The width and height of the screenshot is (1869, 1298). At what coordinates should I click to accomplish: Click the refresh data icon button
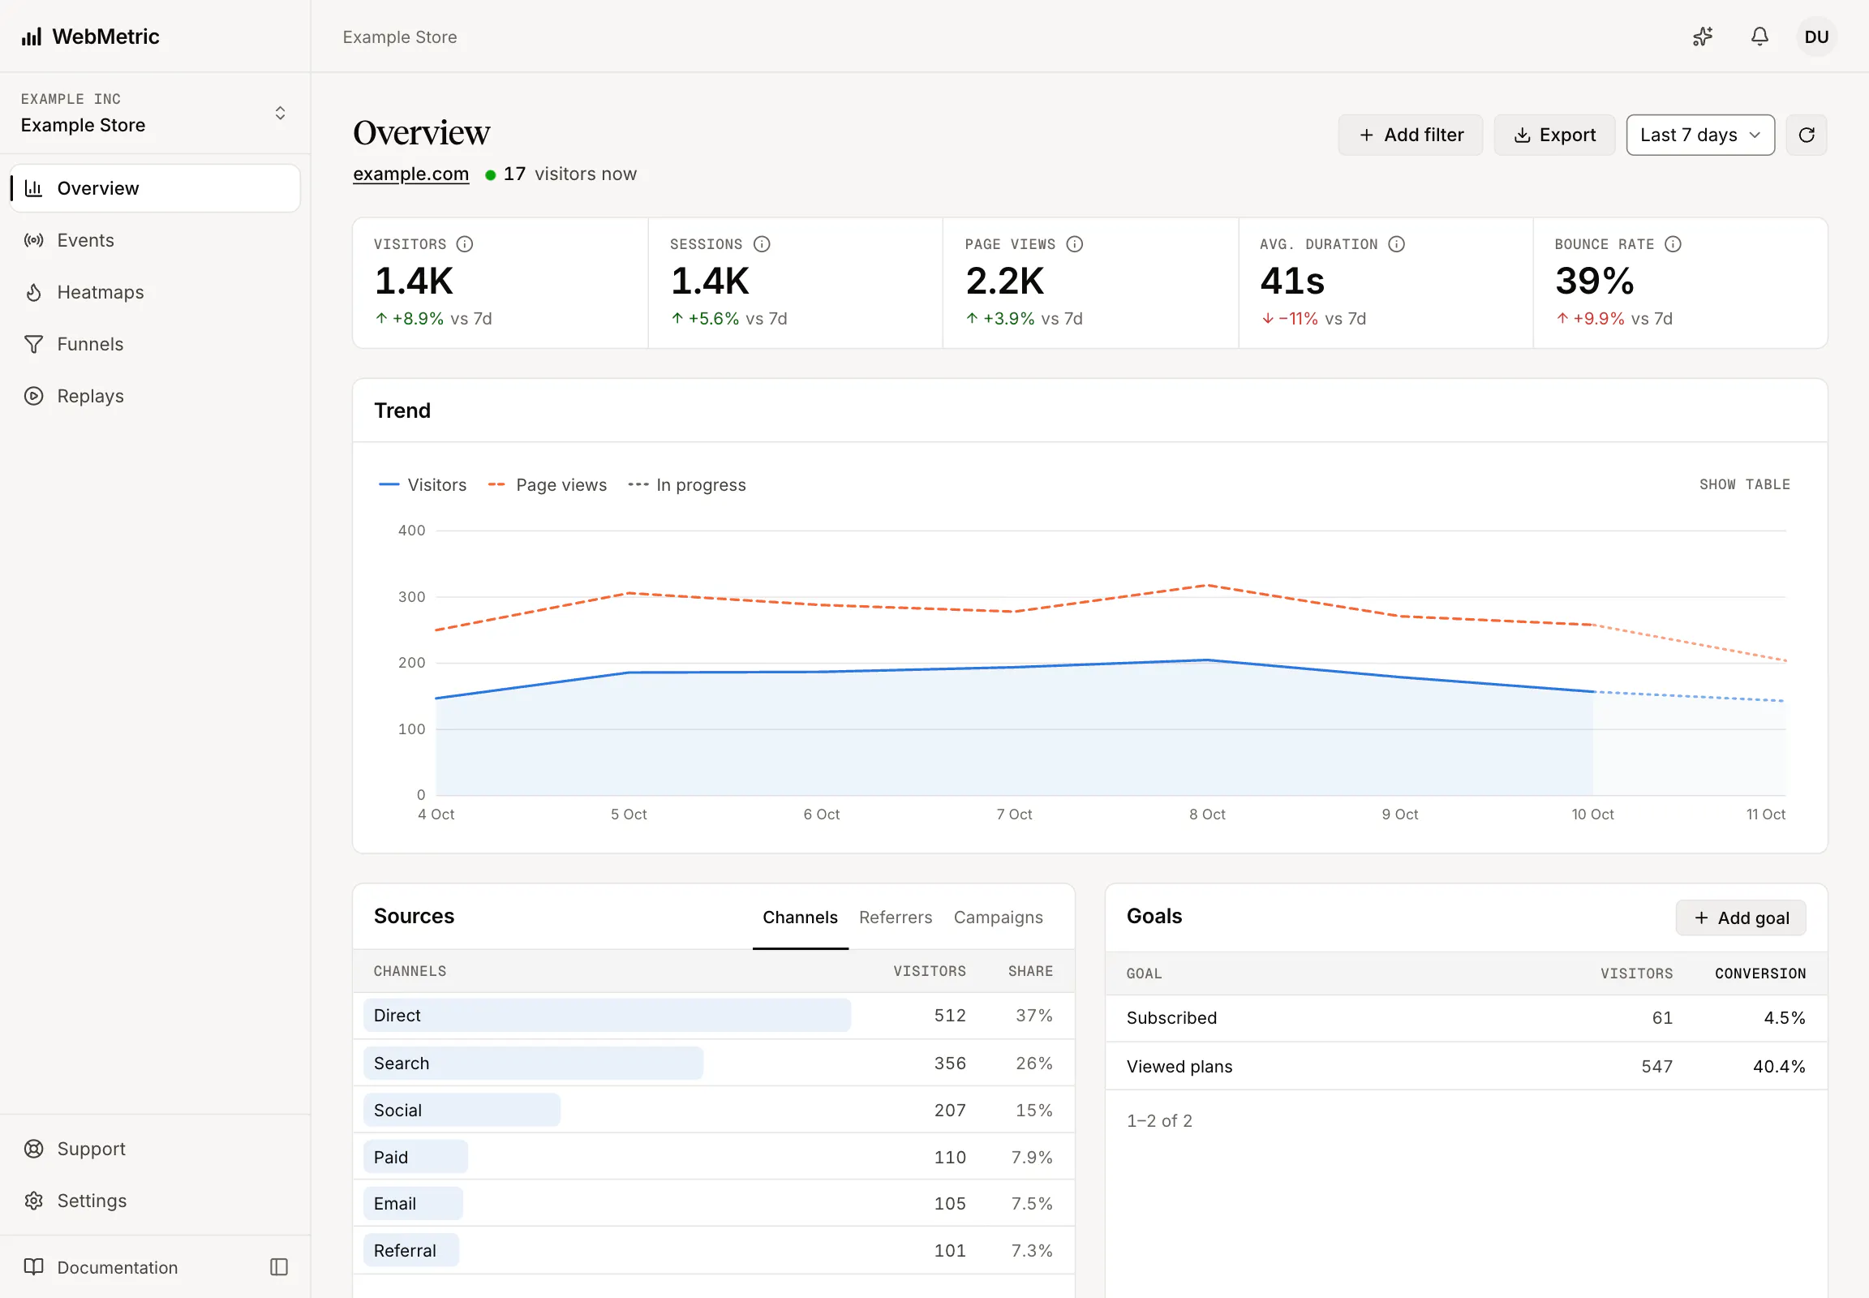click(x=1806, y=135)
